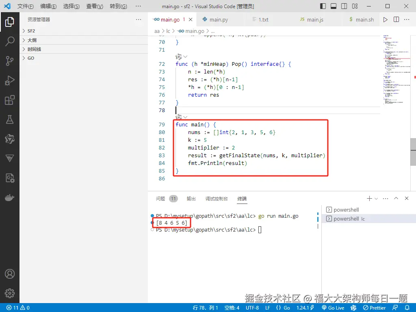The width and height of the screenshot is (416, 312).
Task: Click 空格: 4 indentation setting
Action: (232, 308)
